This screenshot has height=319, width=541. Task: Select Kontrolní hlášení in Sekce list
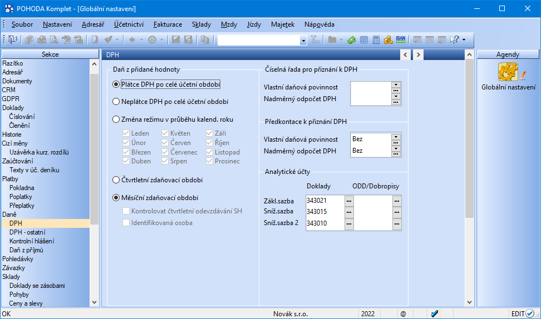[x=32, y=241]
